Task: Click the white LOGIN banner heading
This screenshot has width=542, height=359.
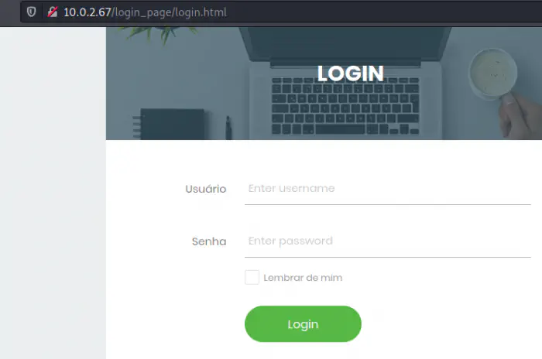Action: (351, 74)
